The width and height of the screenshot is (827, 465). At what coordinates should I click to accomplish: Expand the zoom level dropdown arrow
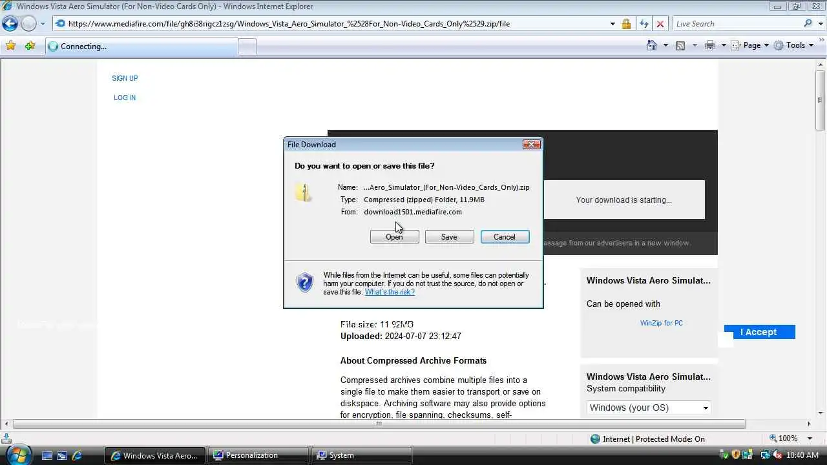click(x=811, y=439)
